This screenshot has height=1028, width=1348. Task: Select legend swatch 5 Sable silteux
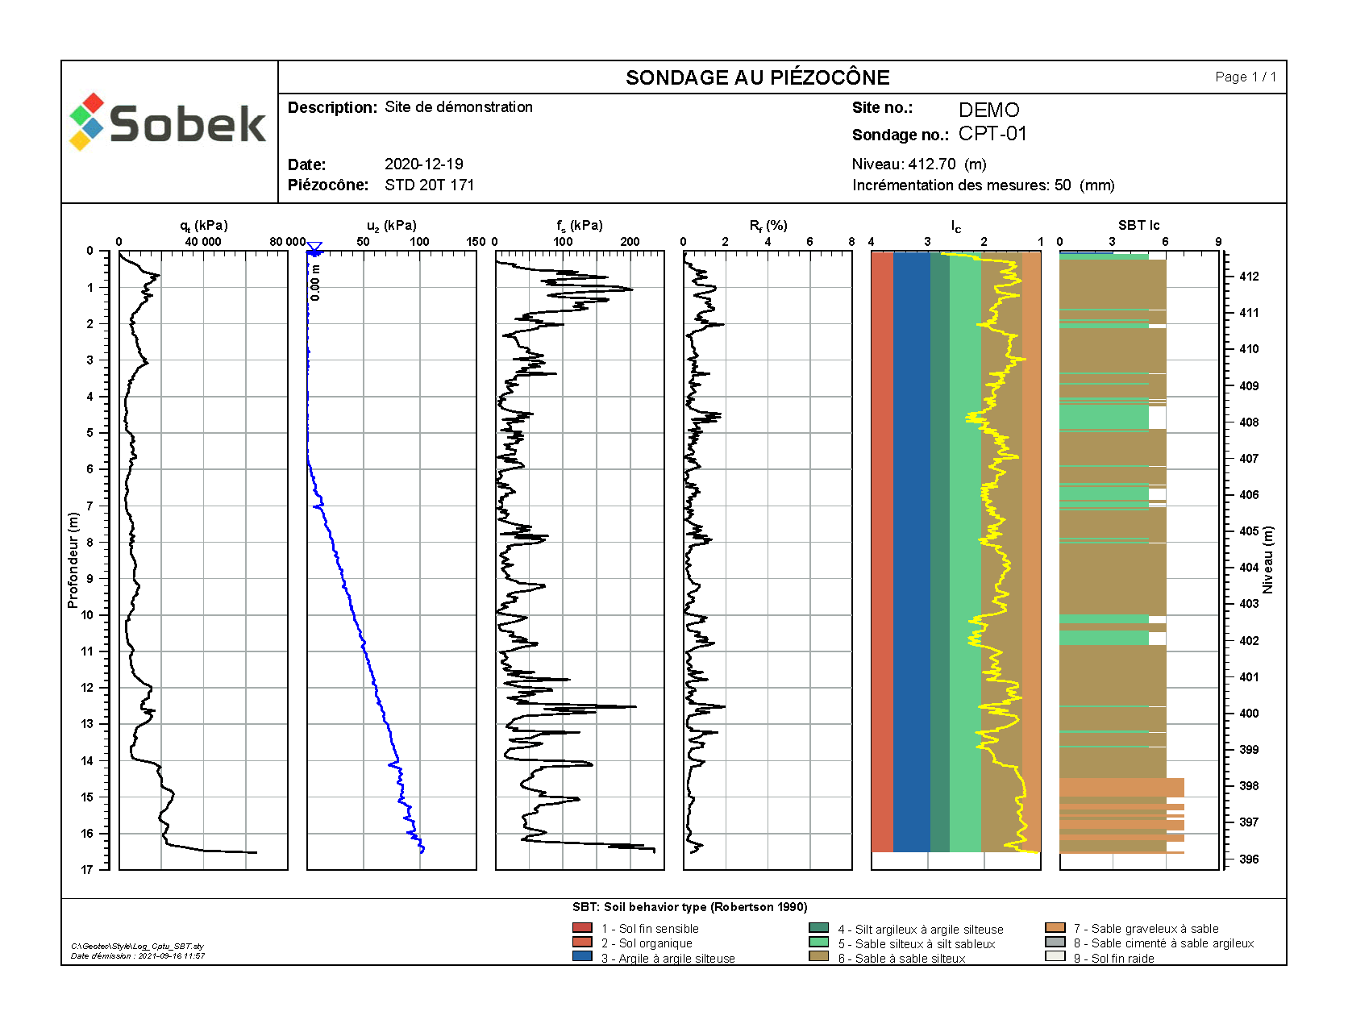[x=818, y=943]
